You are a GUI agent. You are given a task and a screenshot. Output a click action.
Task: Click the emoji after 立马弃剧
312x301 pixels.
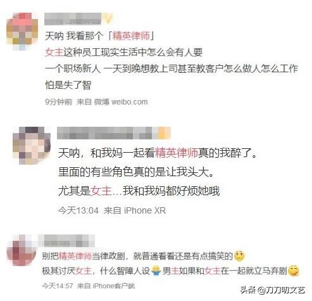(294, 271)
